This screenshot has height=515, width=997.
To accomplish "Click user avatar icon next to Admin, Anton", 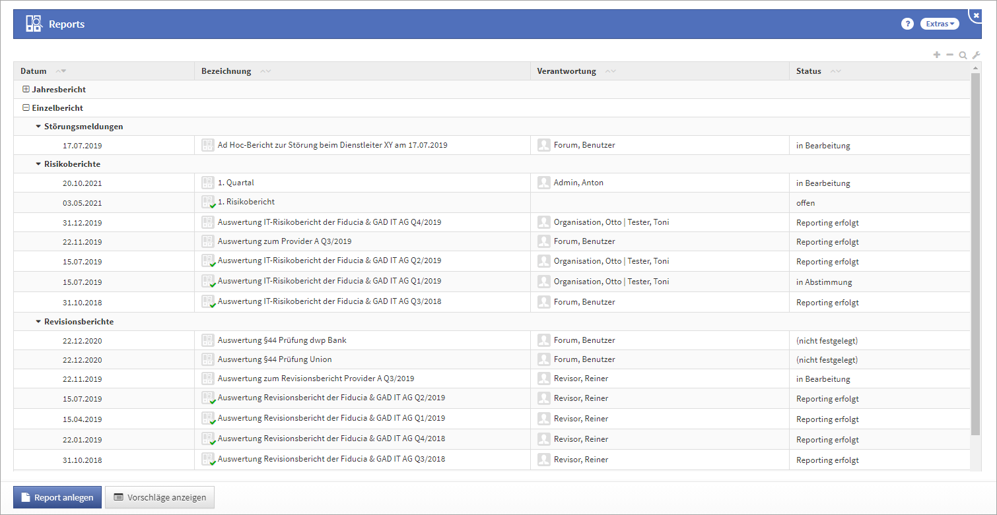I will pyautogui.click(x=543, y=183).
